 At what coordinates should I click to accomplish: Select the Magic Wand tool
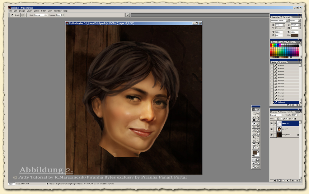(x=258, y=117)
